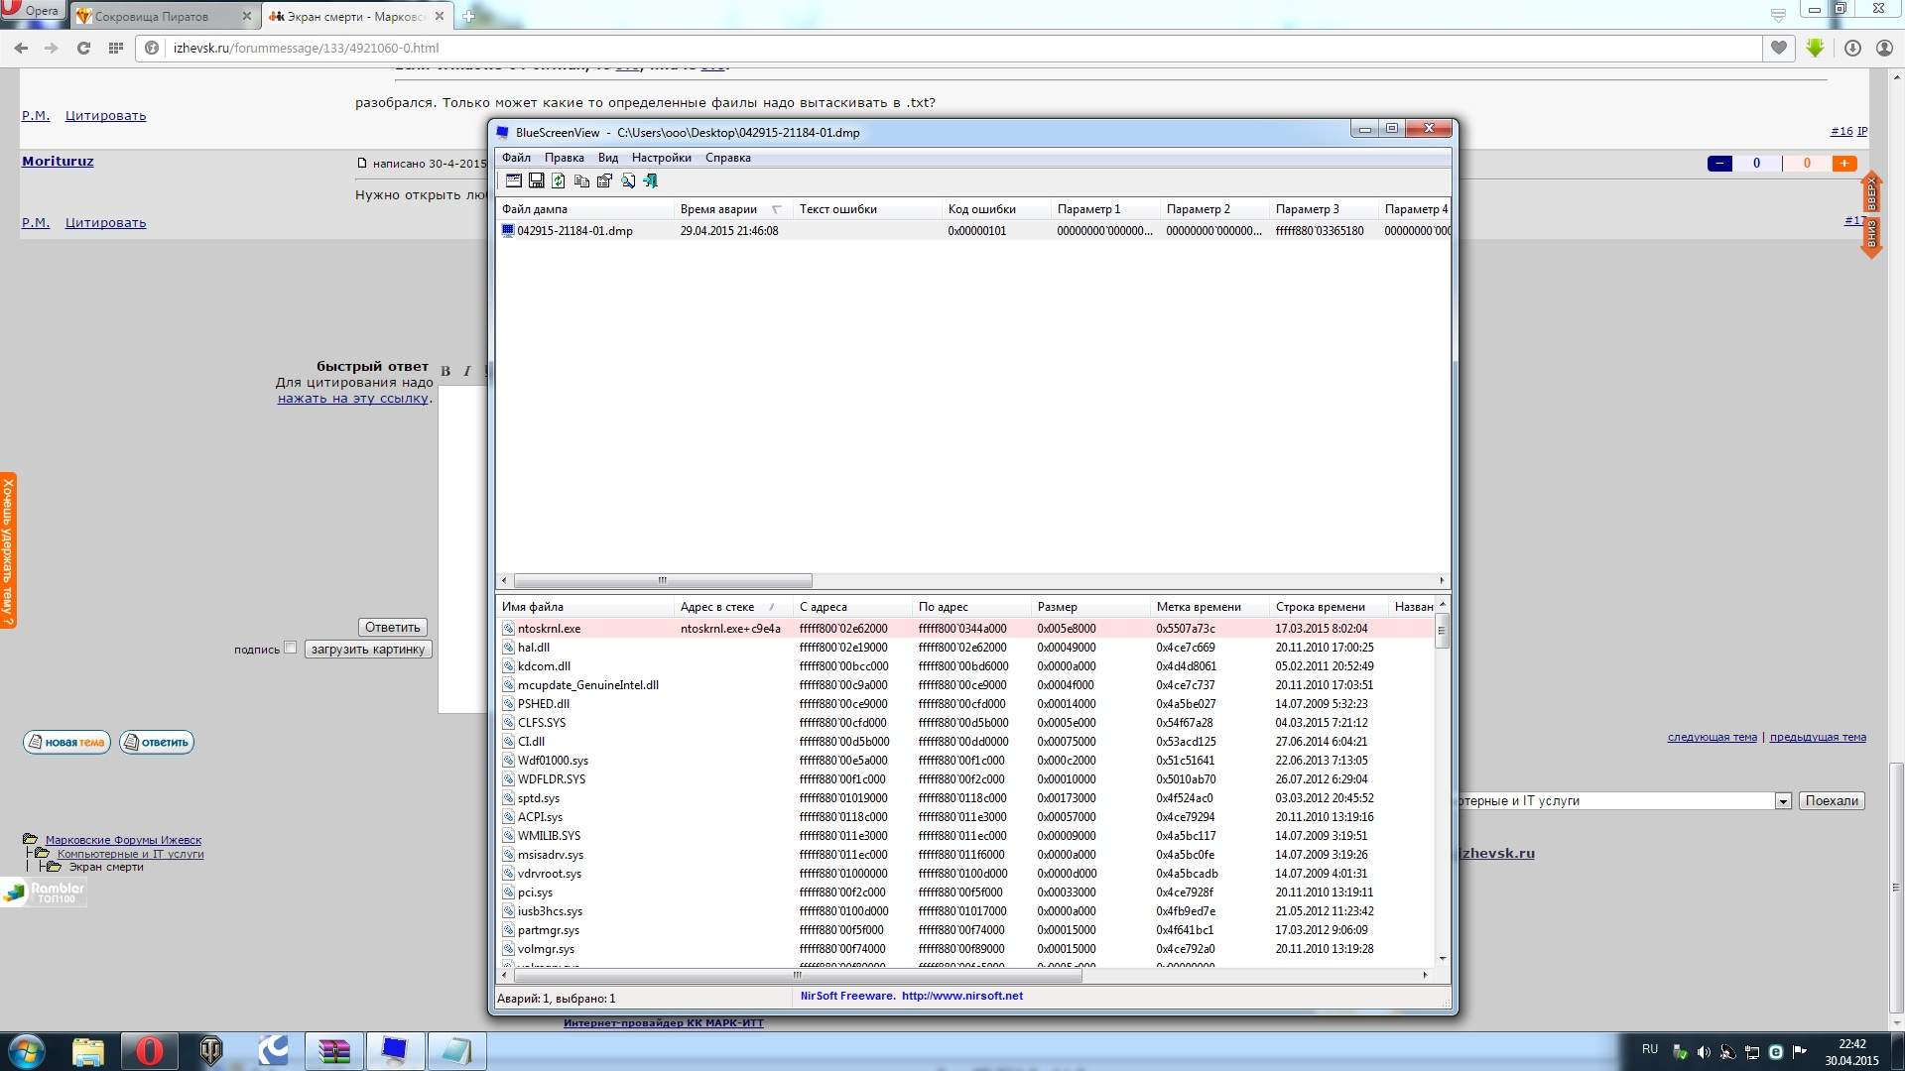The width and height of the screenshot is (1905, 1071).
Task: Open the Настройки menu
Action: tap(661, 158)
